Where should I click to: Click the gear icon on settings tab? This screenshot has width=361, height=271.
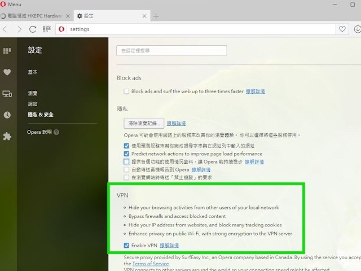(x=80, y=16)
